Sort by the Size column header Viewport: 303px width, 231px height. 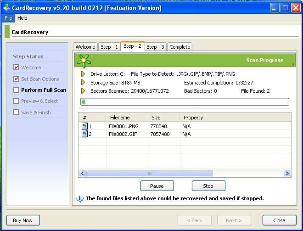click(x=163, y=118)
